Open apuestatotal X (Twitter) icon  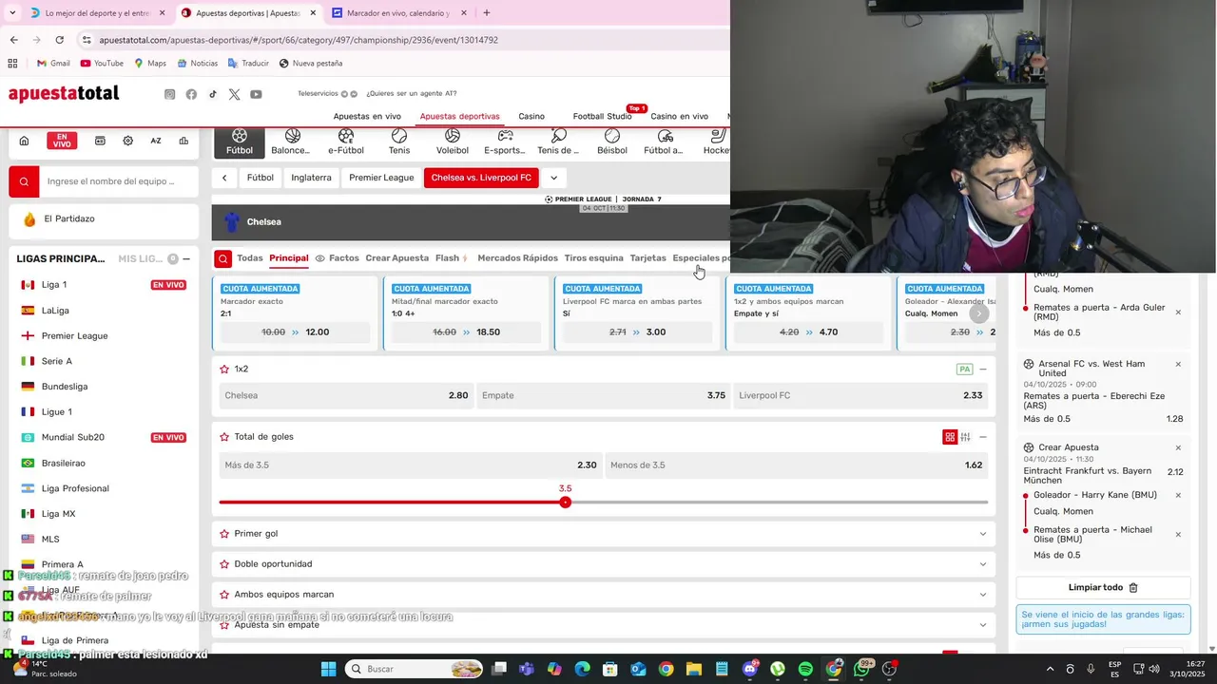(234, 94)
